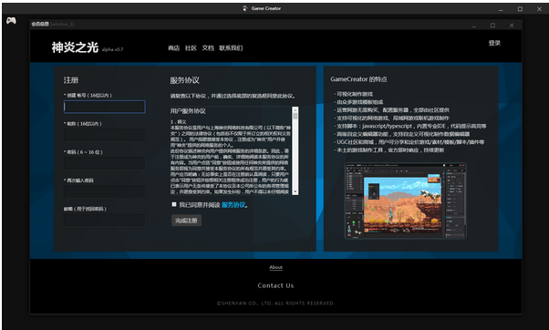Screen dimensions: 549x330
Task: Focus the nickname input field
Action: click(x=104, y=135)
